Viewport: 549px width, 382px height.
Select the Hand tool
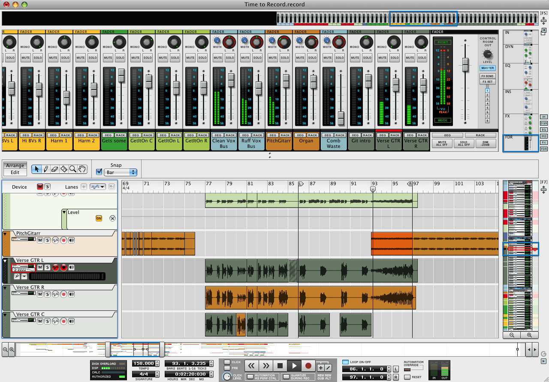pos(81,169)
